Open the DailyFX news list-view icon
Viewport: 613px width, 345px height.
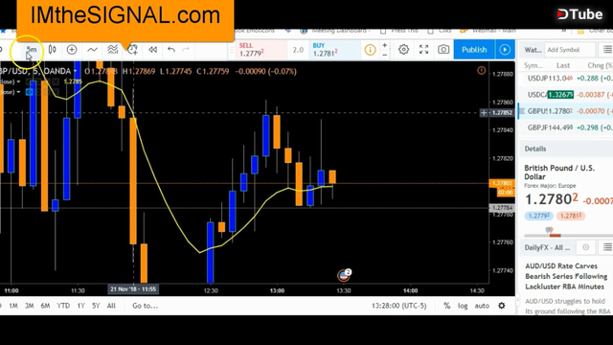tap(607, 247)
